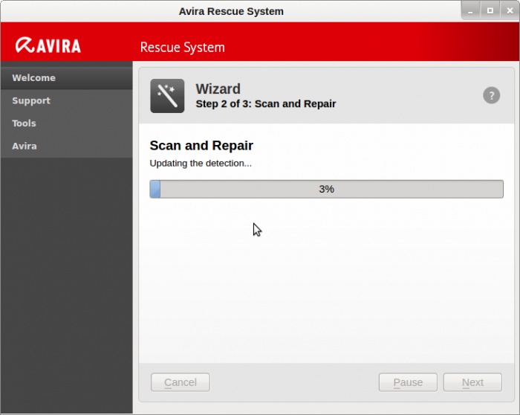Select Avira in the sidebar
This screenshot has width=520, height=415.
[66, 146]
